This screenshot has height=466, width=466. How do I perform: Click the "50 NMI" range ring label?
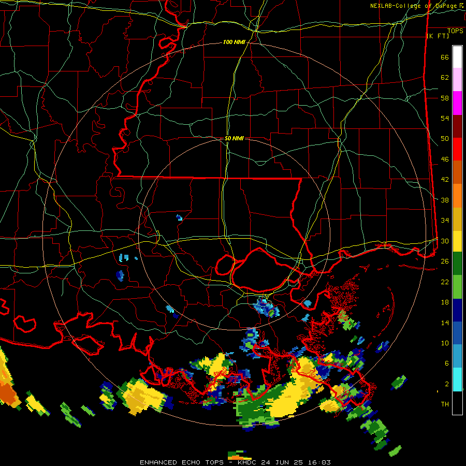click(x=234, y=138)
